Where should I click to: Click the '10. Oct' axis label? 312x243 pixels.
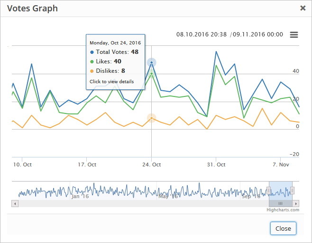click(x=22, y=165)
